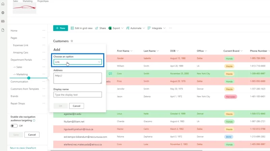Viewport: 270px width, 151px height.
Task: Expand the Automate dropdown chevron
Action: [x=144, y=28]
